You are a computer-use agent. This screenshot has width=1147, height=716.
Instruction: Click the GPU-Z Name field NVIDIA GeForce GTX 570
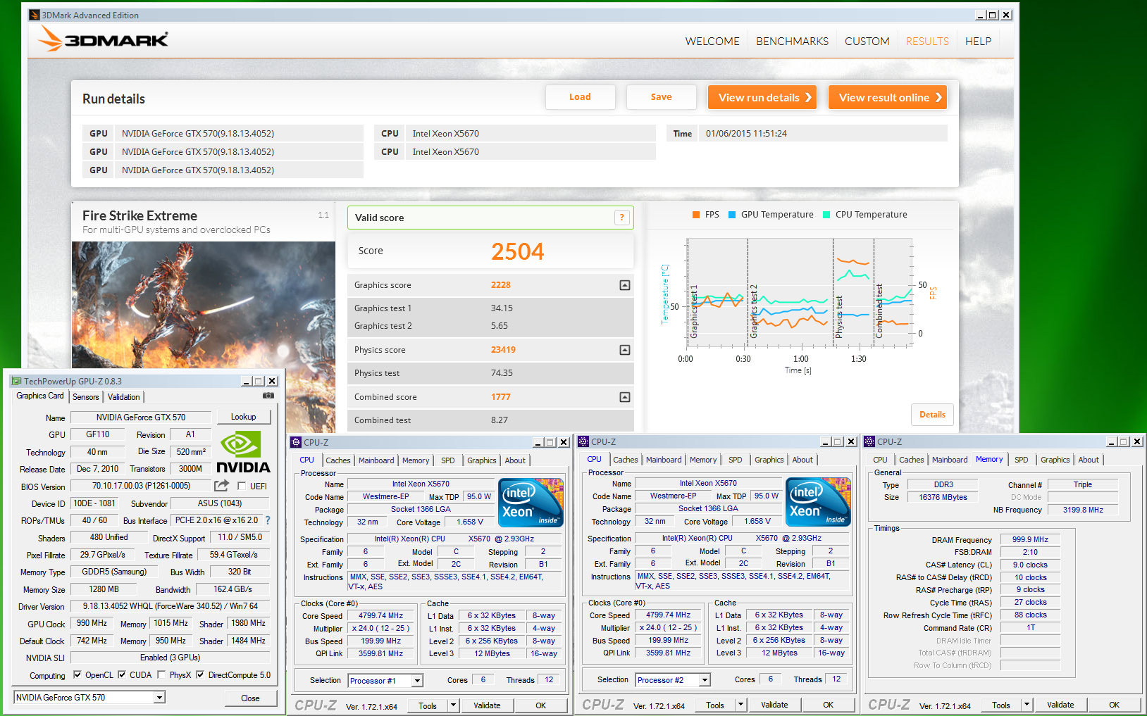(141, 417)
